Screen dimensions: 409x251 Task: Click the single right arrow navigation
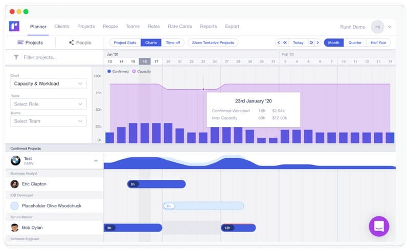click(x=318, y=43)
